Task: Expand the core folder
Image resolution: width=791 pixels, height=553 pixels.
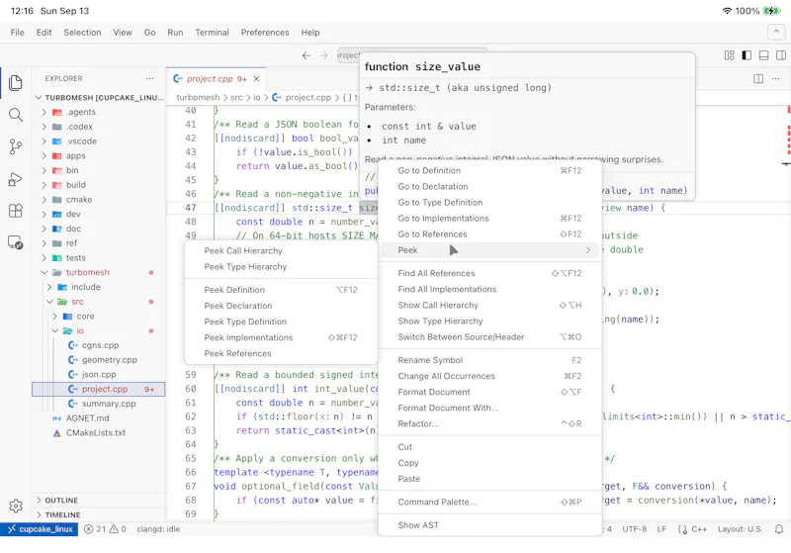Action: [x=55, y=317]
